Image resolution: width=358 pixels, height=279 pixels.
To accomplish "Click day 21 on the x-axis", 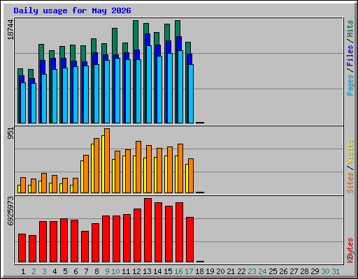I will pyautogui.click(x=231, y=271).
